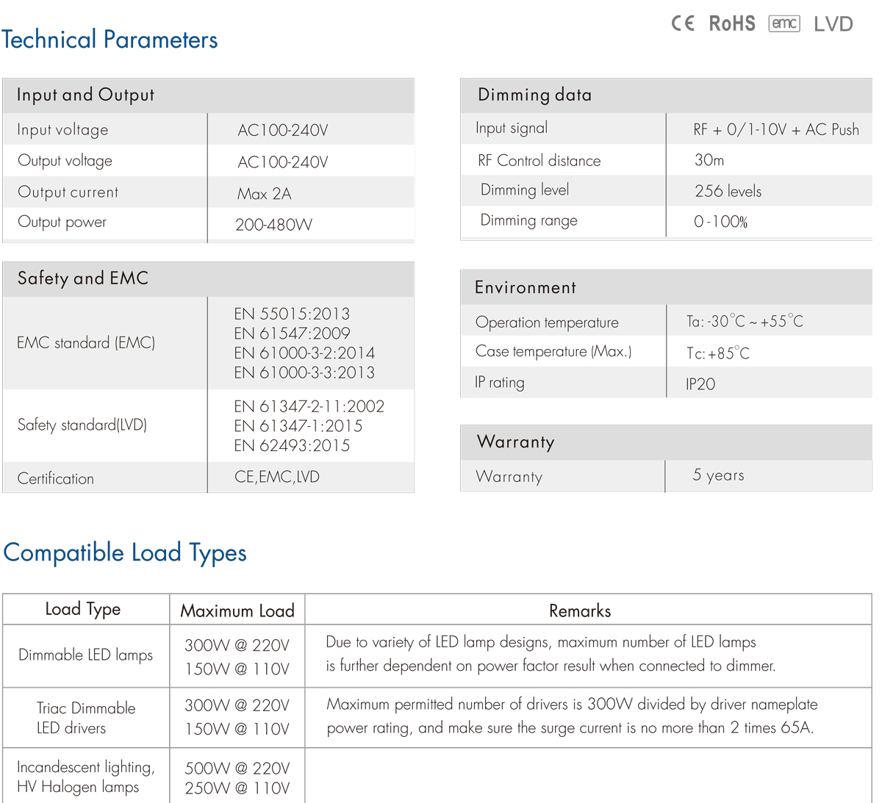Click the Environment section header

point(526,288)
